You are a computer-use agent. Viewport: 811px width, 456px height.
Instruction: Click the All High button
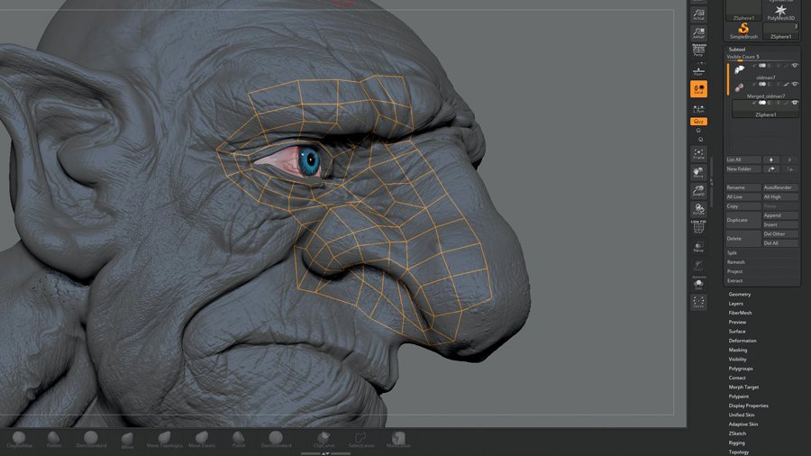pyautogui.click(x=780, y=197)
